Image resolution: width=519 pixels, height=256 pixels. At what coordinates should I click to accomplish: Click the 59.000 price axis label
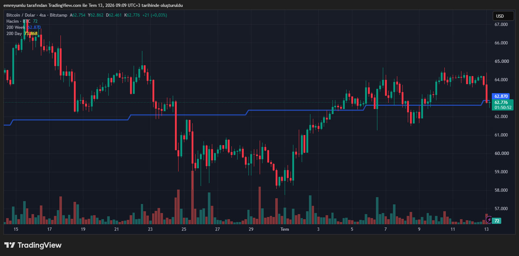click(501, 172)
